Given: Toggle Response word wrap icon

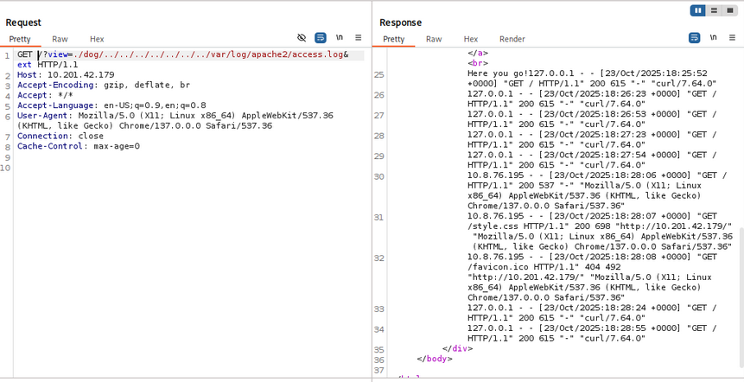Looking at the screenshot, I should 694,38.
